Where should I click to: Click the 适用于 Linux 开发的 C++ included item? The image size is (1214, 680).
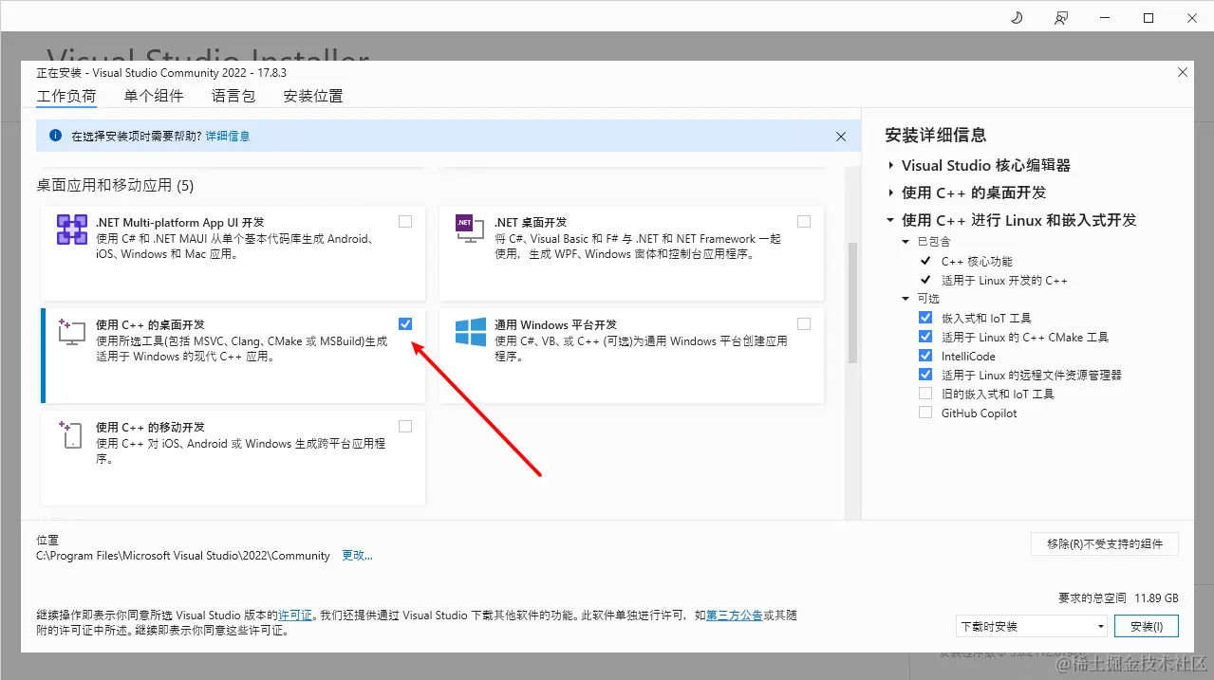tap(1004, 280)
